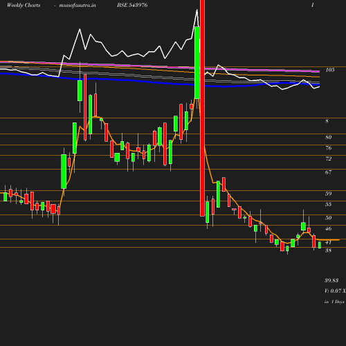
Task: Click the 50 price axis label
Action: pyautogui.click(x=329, y=218)
